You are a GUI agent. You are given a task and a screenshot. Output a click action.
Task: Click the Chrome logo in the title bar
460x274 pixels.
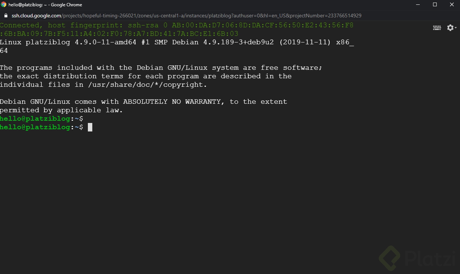tap(4, 5)
